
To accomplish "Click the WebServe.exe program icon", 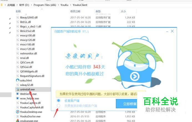I will click(18, 94).
